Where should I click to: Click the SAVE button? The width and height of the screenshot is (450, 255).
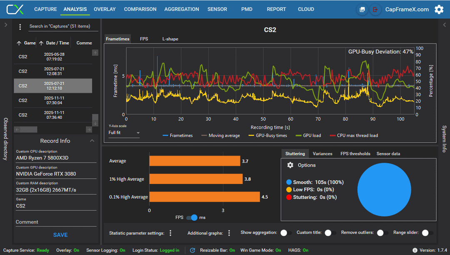click(60, 235)
